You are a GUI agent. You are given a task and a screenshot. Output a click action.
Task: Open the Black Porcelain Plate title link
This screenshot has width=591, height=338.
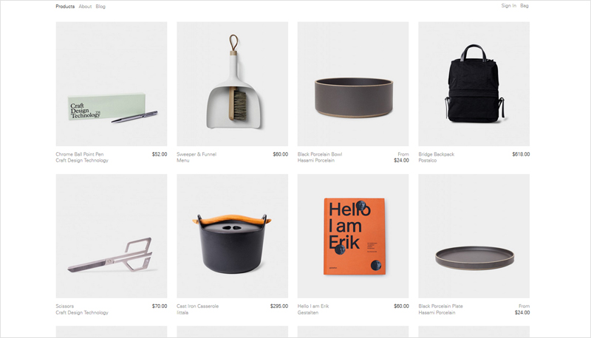[x=440, y=306]
